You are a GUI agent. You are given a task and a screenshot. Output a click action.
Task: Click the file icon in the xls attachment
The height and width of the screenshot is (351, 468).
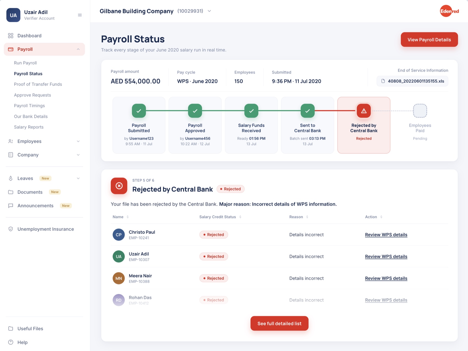[x=383, y=81]
